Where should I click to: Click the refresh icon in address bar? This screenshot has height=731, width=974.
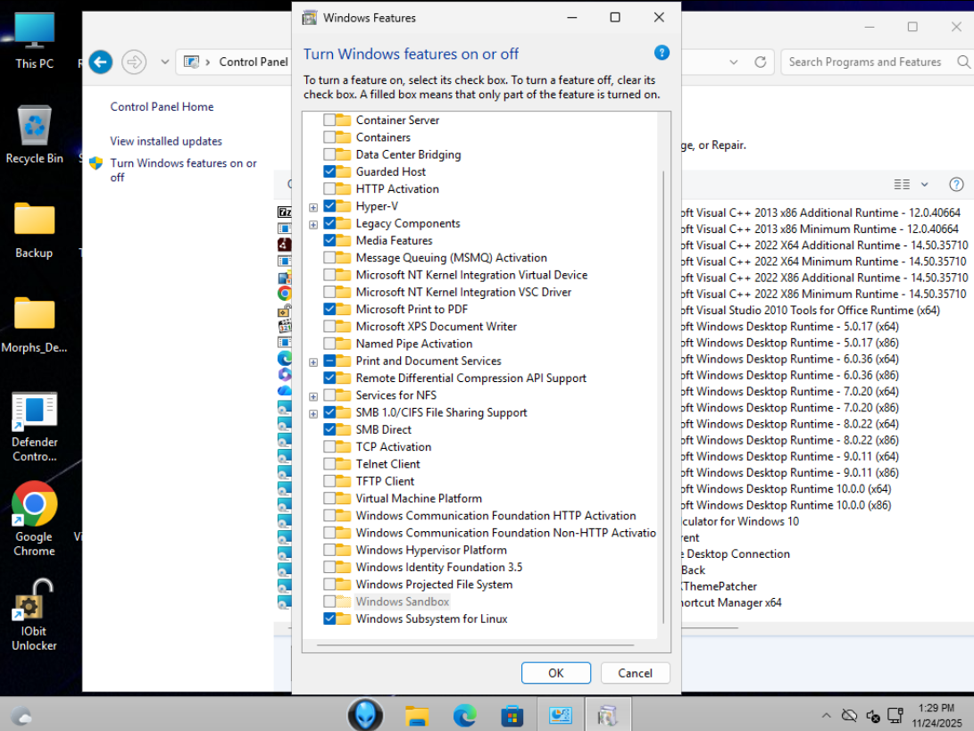pyautogui.click(x=760, y=62)
